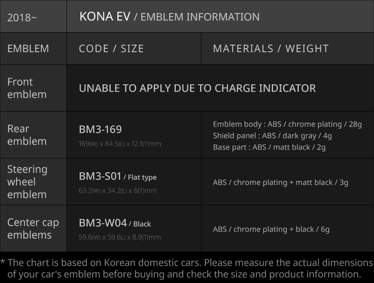
Task: Click the BM3-S01 Flat type code
Action: coord(117,176)
